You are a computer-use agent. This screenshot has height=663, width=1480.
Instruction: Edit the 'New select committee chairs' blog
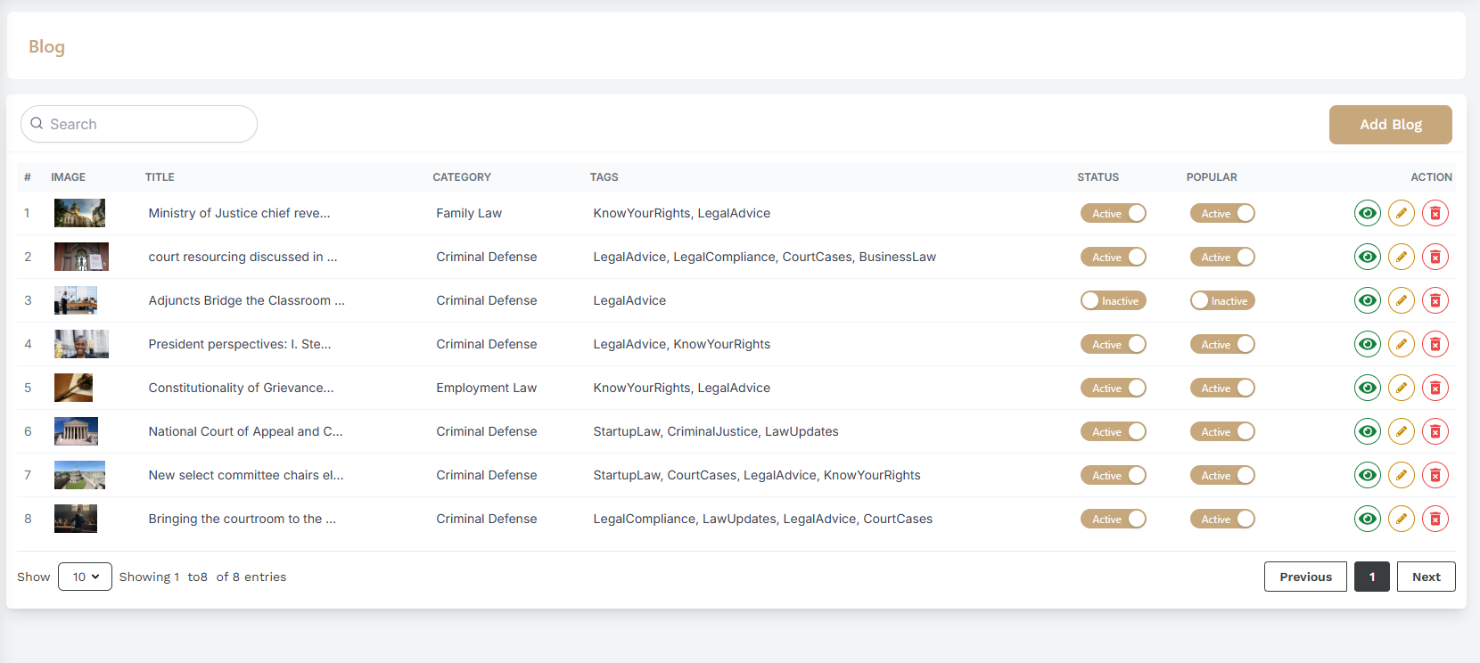click(1401, 475)
